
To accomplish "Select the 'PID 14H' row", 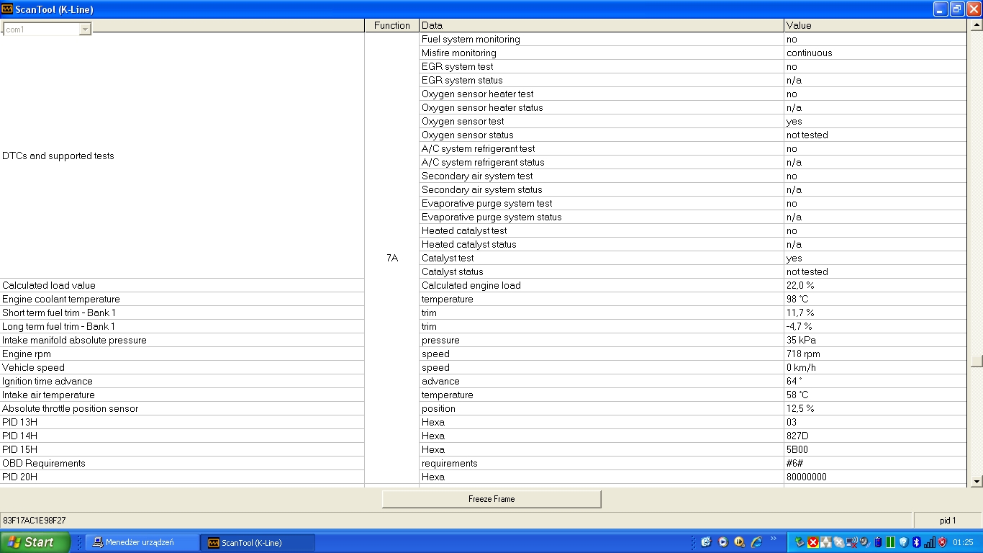I will [182, 436].
